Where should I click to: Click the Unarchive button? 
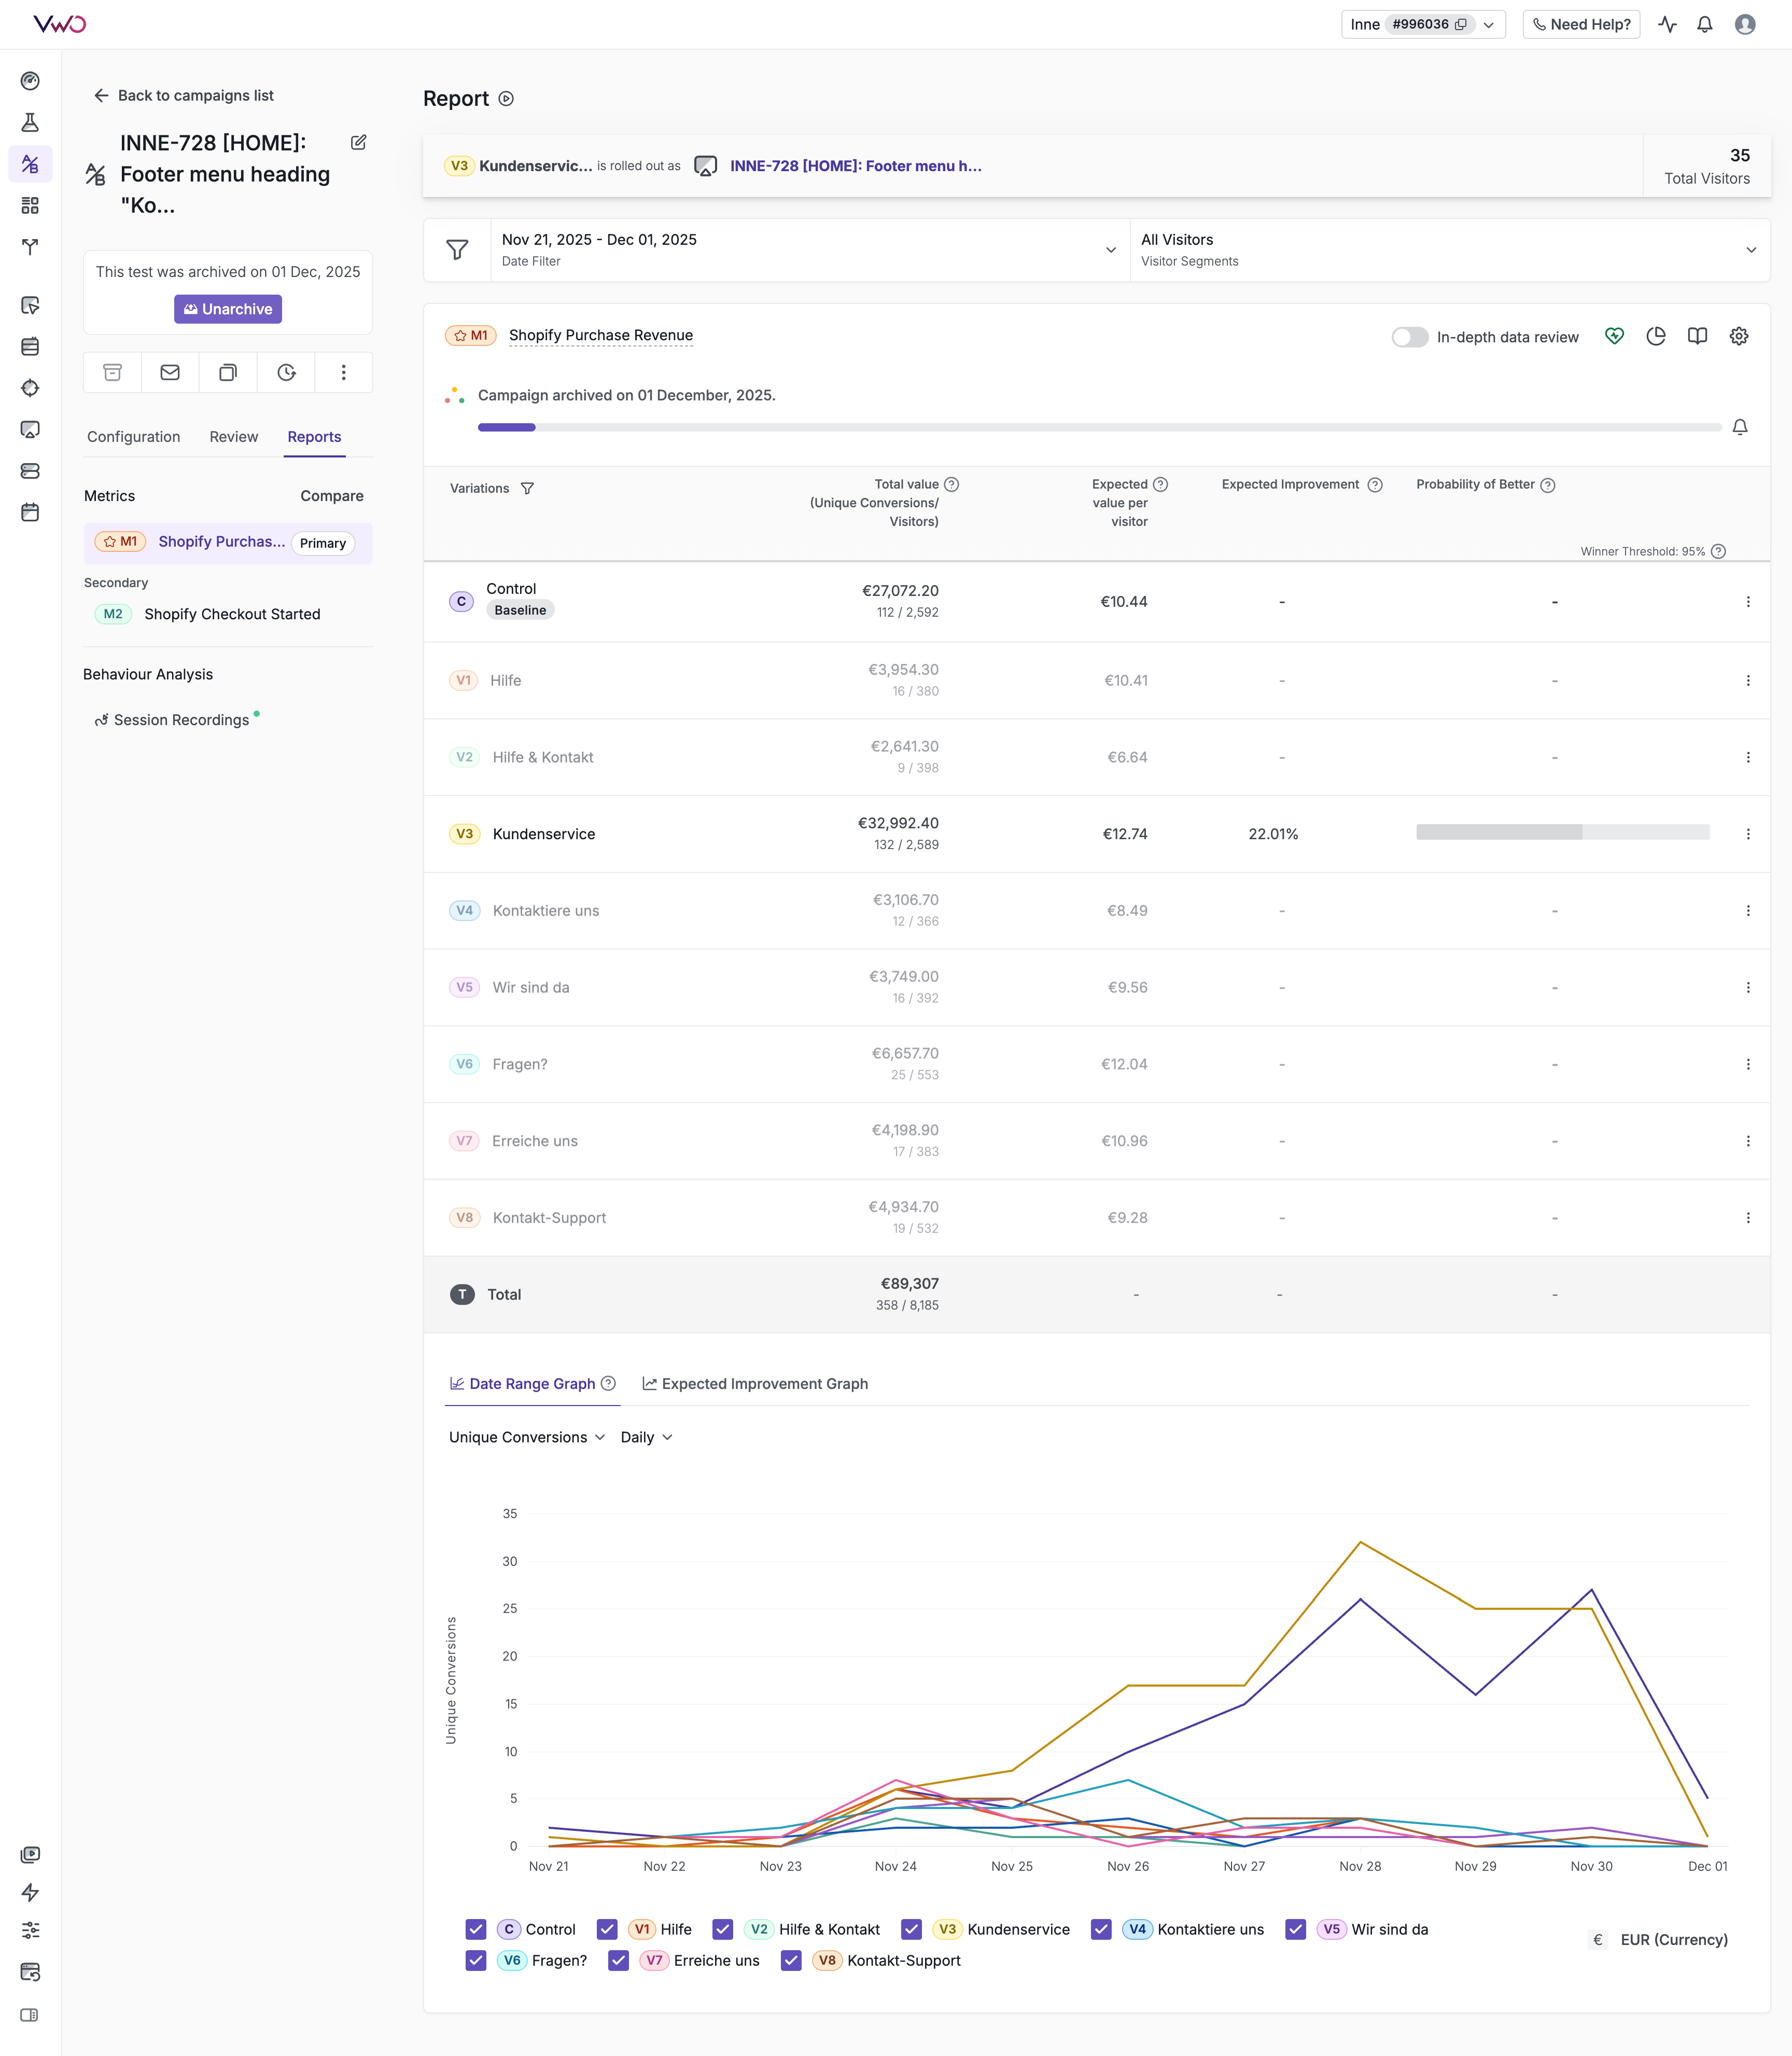pos(228,309)
